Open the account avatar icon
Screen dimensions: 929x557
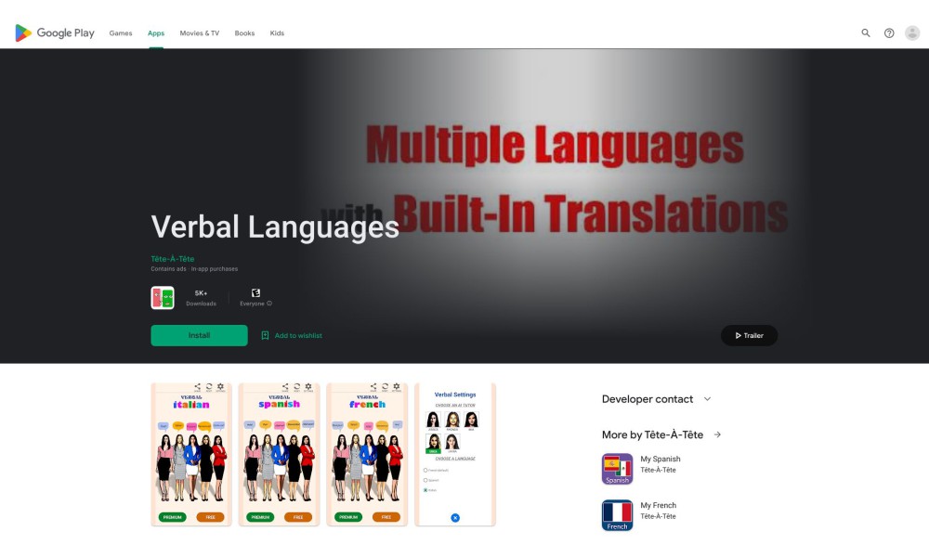(x=912, y=33)
